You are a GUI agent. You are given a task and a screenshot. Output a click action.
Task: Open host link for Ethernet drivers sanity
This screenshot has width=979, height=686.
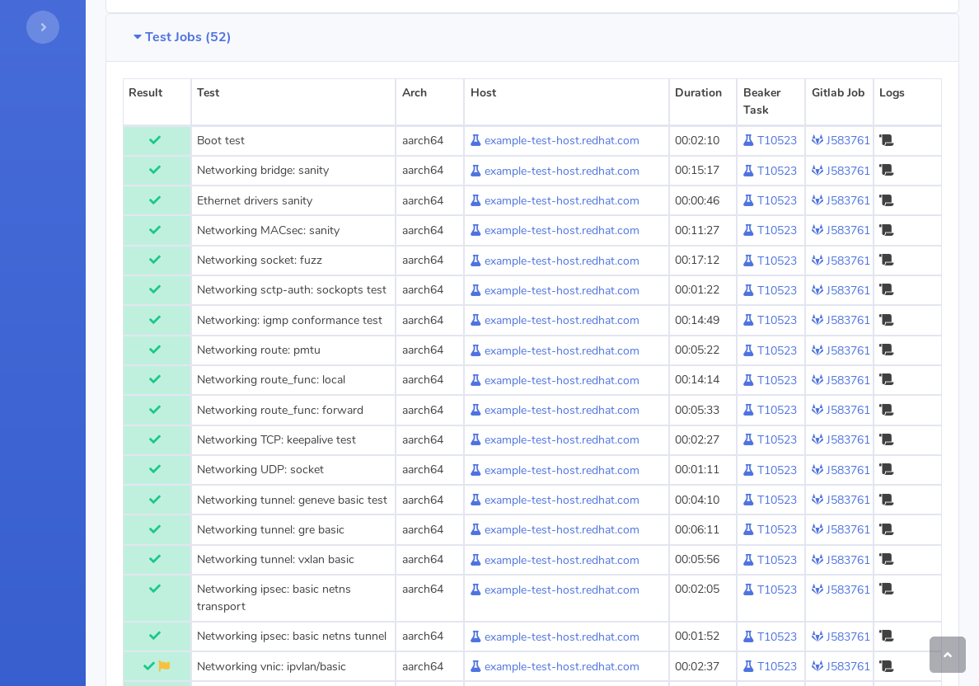[561, 200]
